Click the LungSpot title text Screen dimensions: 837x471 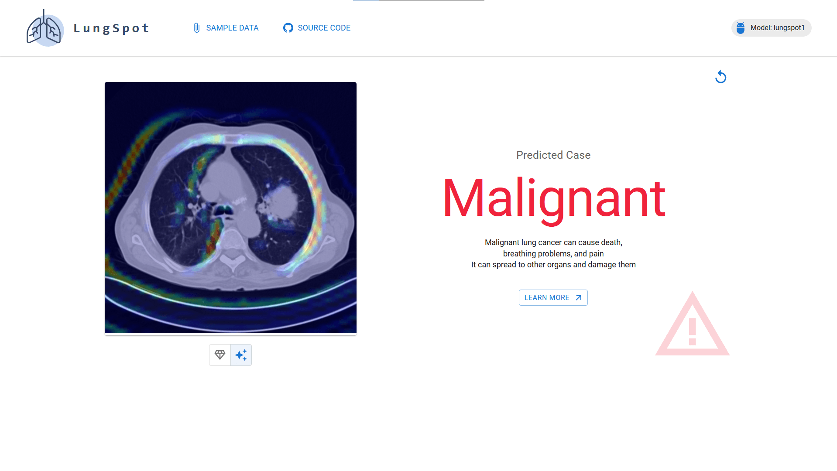click(x=111, y=28)
